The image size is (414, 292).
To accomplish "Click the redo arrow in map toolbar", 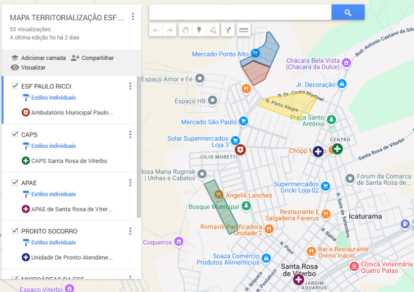I will click(x=170, y=30).
